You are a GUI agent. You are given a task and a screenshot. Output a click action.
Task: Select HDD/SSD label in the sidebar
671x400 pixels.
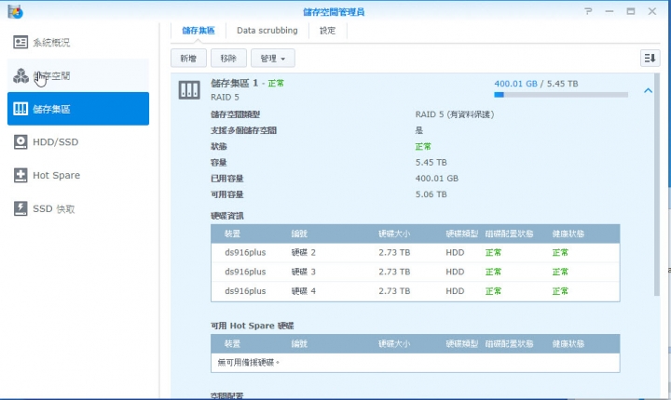[x=56, y=142]
